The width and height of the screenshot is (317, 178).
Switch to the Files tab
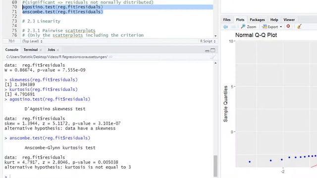(x=227, y=20)
